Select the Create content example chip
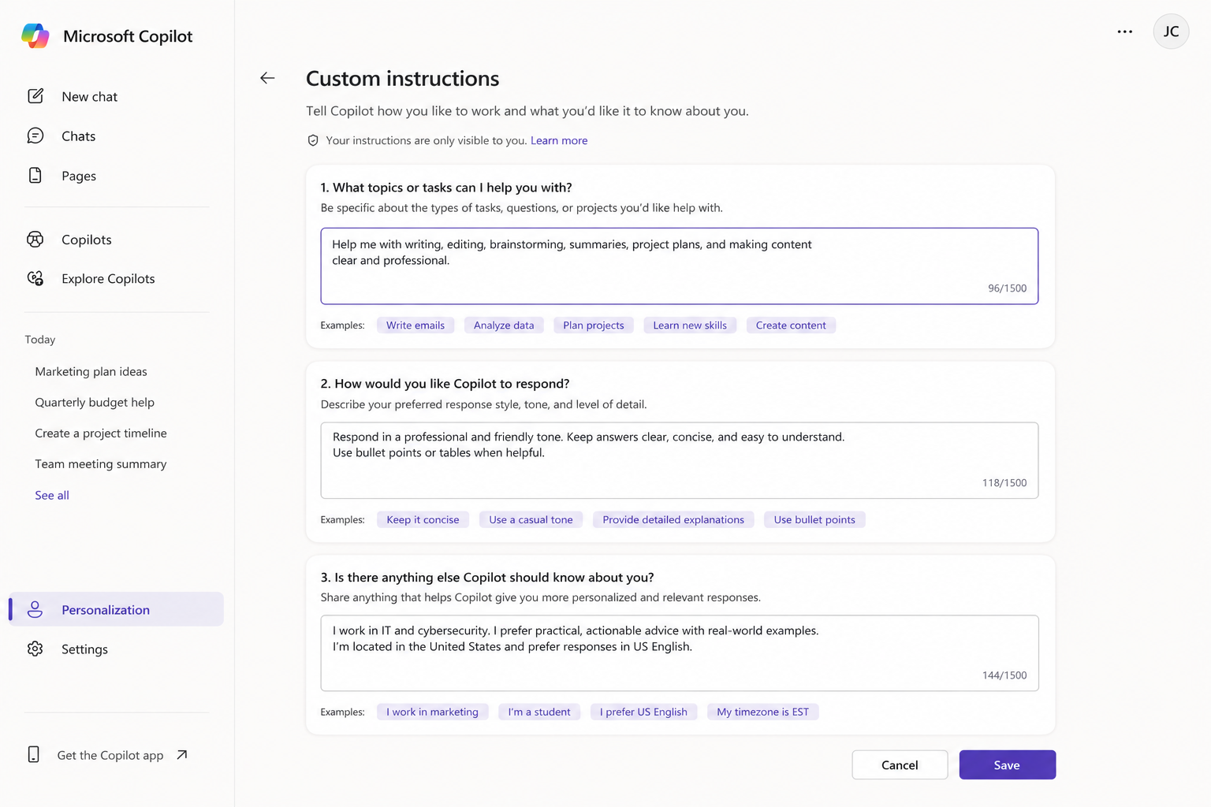The width and height of the screenshot is (1211, 807). [791, 325]
